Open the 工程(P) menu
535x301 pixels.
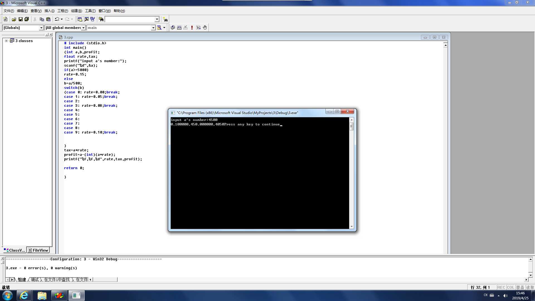[x=63, y=11]
